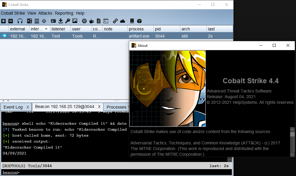Show targets with the crosshair icon
The width and height of the screenshot is (296, 176).
(x=44, y=21)
